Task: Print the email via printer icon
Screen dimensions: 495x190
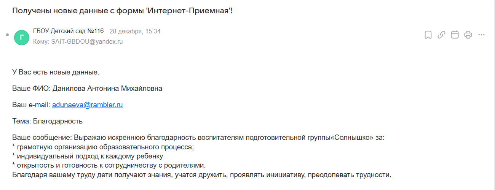Action: click(468, 35)
